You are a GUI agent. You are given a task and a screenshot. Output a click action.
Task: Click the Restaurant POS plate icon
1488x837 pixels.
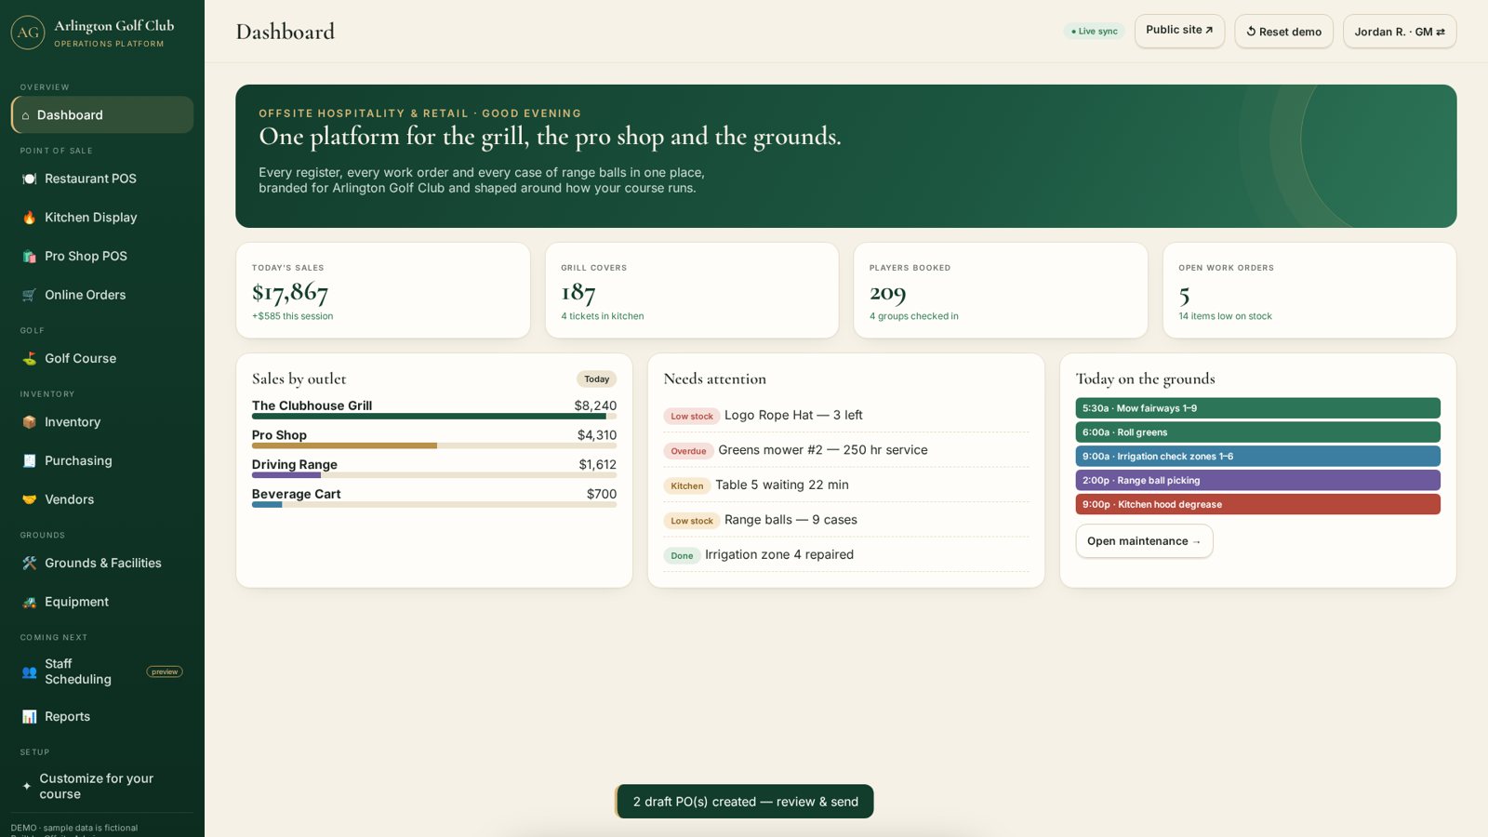coord(29,179)
